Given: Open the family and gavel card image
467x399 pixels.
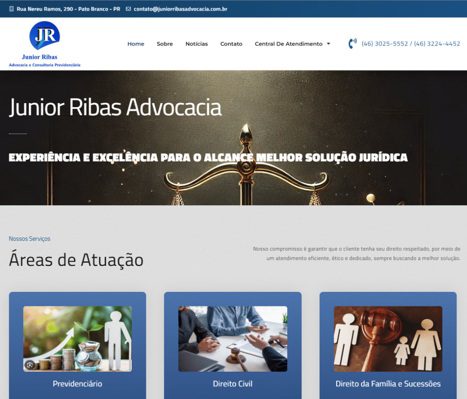Looking at the screenshot, I should tap(388, 338).
